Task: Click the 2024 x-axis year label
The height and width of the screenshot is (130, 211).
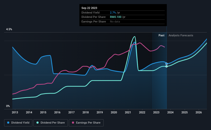Action: click(170, 112)
